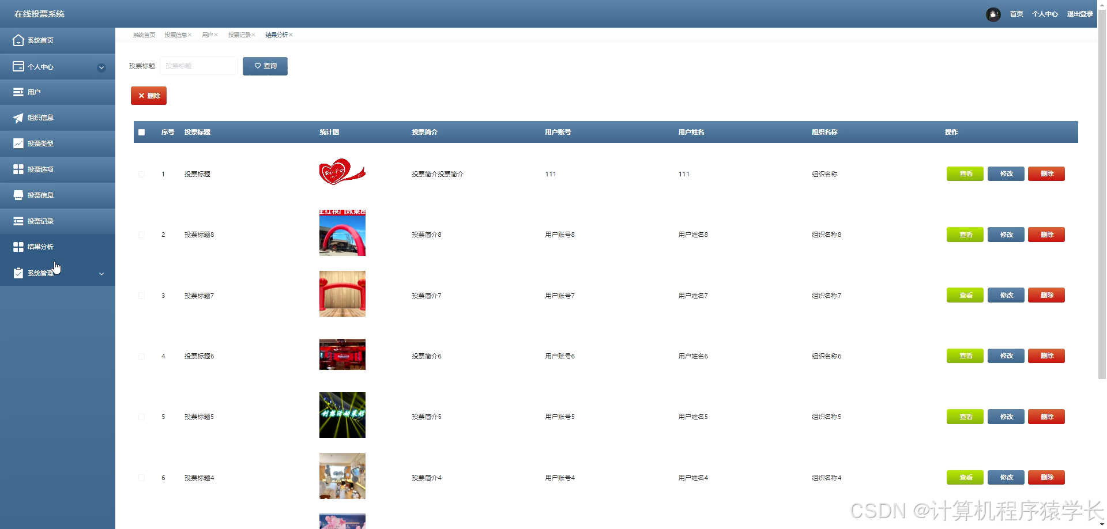Close the 投票信息 tab with its x
Viewport: 1107px width, 529px height.
coord(190,35)
